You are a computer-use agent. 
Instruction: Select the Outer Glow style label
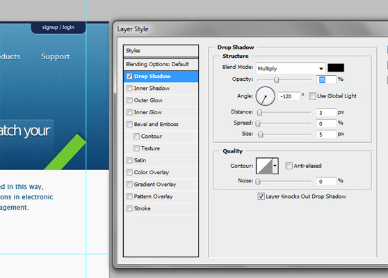point(148,100)
